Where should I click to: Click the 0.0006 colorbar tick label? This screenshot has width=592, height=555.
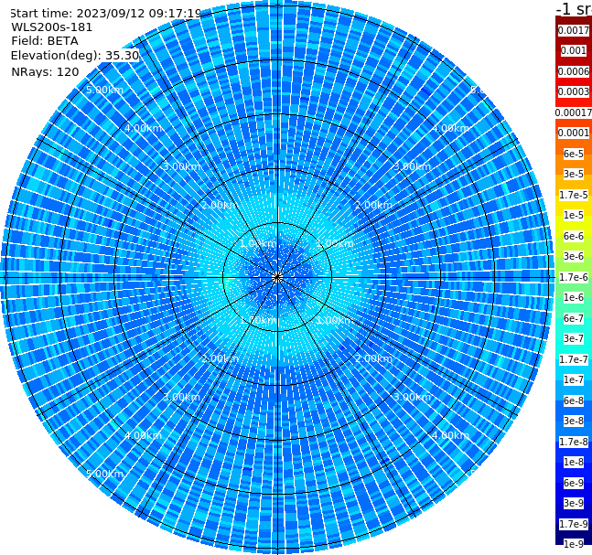pos(574,71)
